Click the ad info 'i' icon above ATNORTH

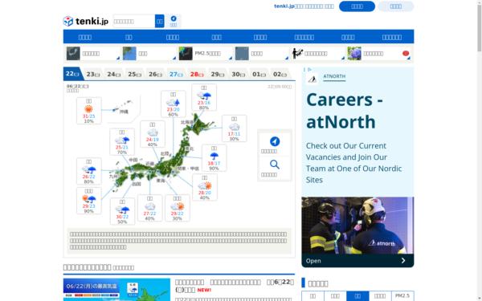pos(304,69)
